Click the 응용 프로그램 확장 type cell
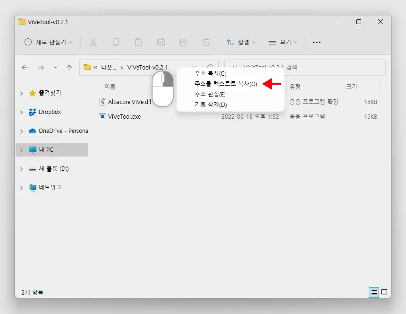Image resolution: width=406 pixels, height=314 pixels. coord(314,102)
